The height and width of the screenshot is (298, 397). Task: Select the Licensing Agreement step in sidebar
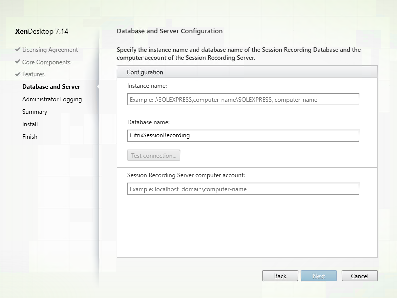(50, 50)
